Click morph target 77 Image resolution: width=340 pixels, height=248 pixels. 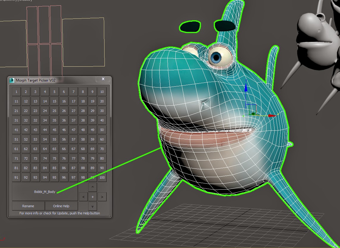[74, 158]
